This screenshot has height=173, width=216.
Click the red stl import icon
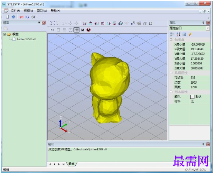pos(22,17)
